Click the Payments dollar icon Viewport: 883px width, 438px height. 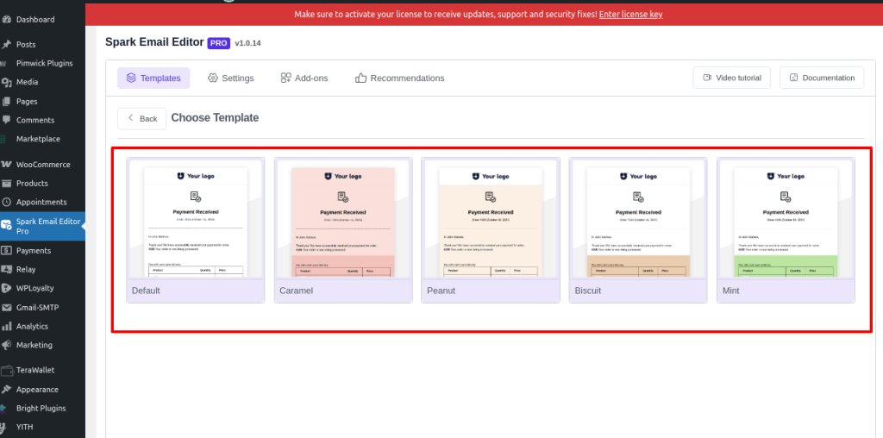pos(6,251)
